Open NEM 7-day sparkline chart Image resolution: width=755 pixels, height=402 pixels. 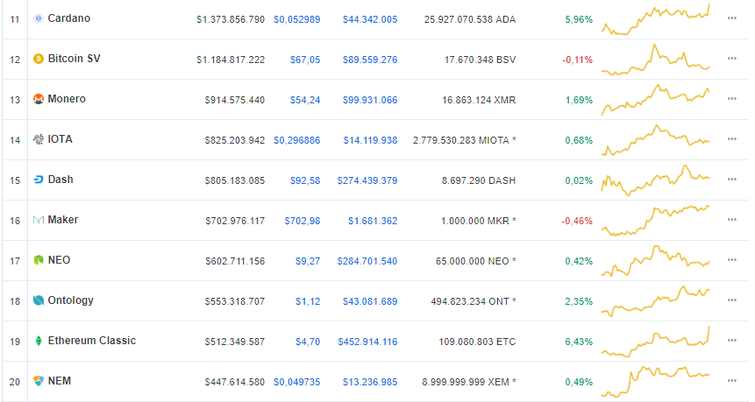pyautogui.click(x=655, y=382)
